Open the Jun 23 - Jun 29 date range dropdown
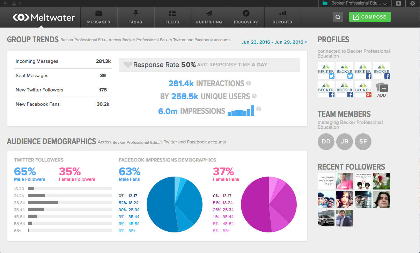The width and height of the screenshot is (420, 253). [274, 42]
